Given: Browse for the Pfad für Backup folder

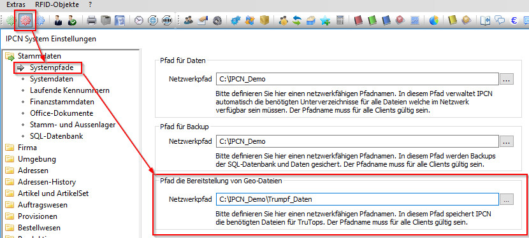Looking at the screenshot, I should click(x=507, y=141).
